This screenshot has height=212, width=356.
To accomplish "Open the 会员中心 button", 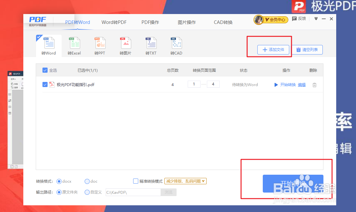I will [276, 20].
